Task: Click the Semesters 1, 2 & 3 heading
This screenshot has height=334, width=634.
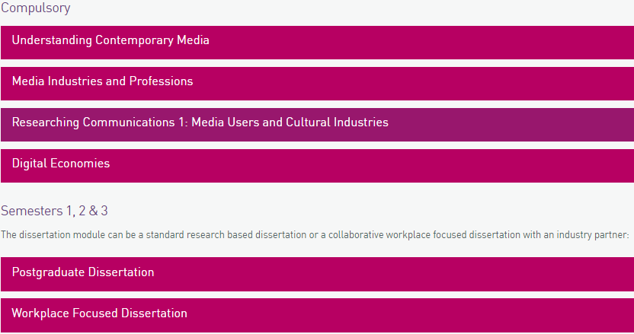Action: coord(55,211)
